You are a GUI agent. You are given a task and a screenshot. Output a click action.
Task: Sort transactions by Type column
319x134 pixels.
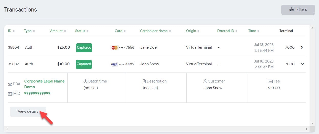tap(29, 31)
